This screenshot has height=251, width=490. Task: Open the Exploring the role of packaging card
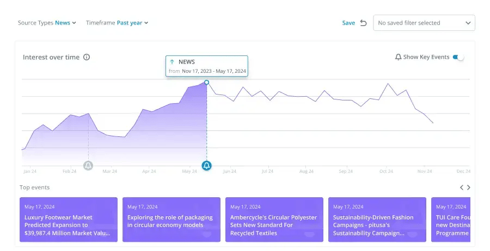(x=171, y=219)
